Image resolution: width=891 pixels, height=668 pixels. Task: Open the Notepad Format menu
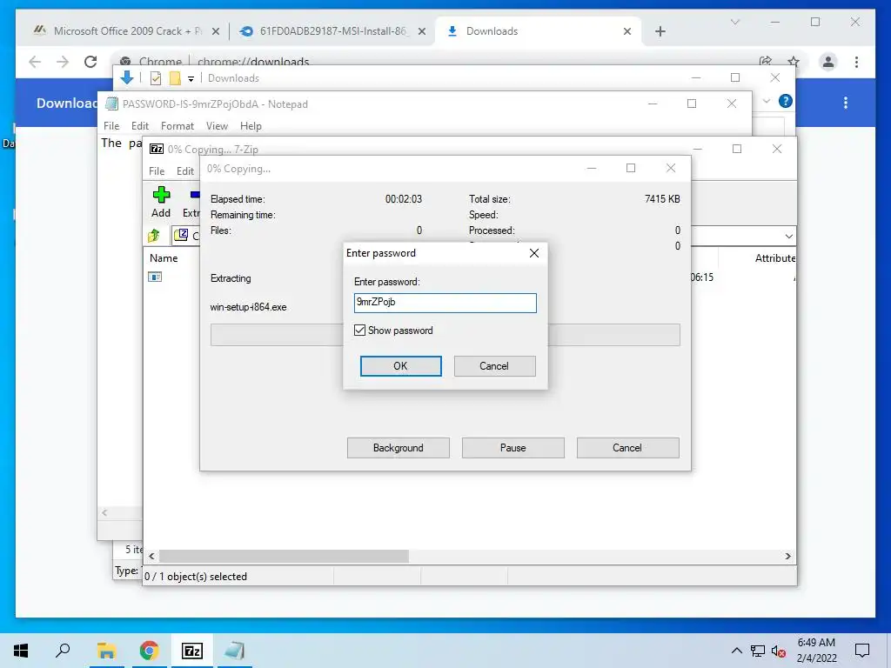[178, 126]
